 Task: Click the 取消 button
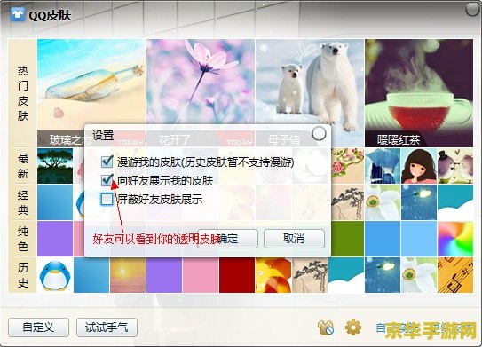point(294,239)
